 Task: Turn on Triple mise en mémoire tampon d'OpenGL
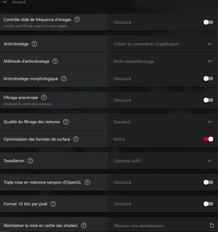point(208,182)
